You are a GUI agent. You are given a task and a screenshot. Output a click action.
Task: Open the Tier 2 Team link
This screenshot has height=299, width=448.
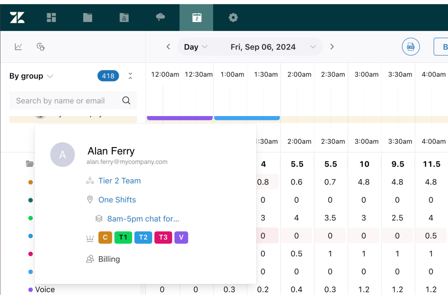pos(120,181)
